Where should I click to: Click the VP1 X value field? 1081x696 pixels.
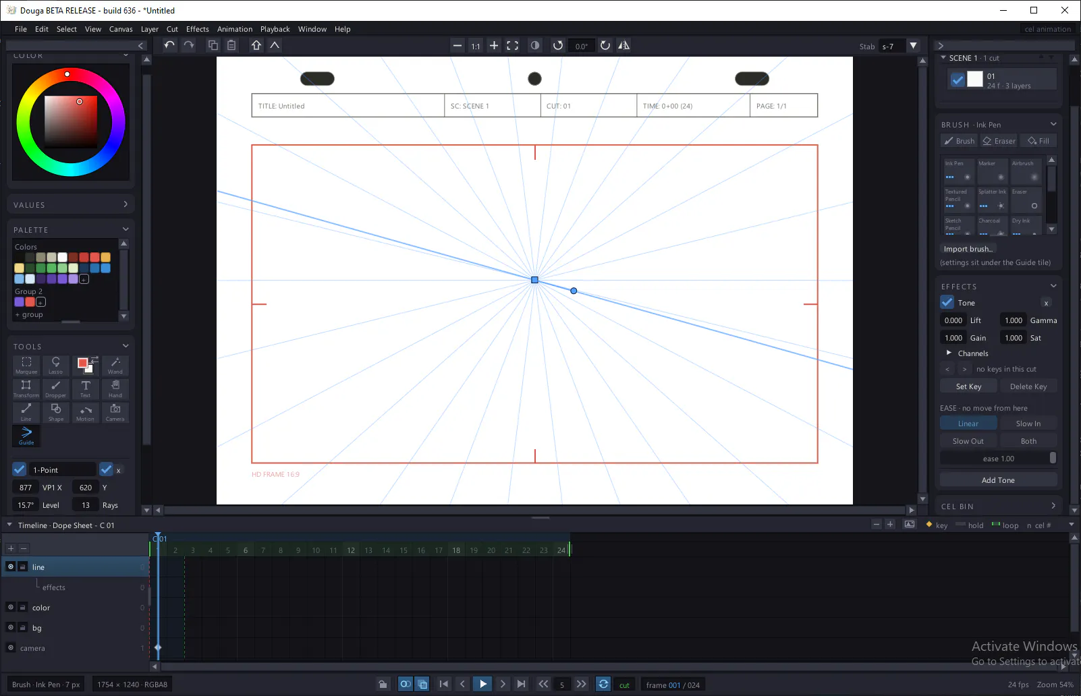(26, 487)
